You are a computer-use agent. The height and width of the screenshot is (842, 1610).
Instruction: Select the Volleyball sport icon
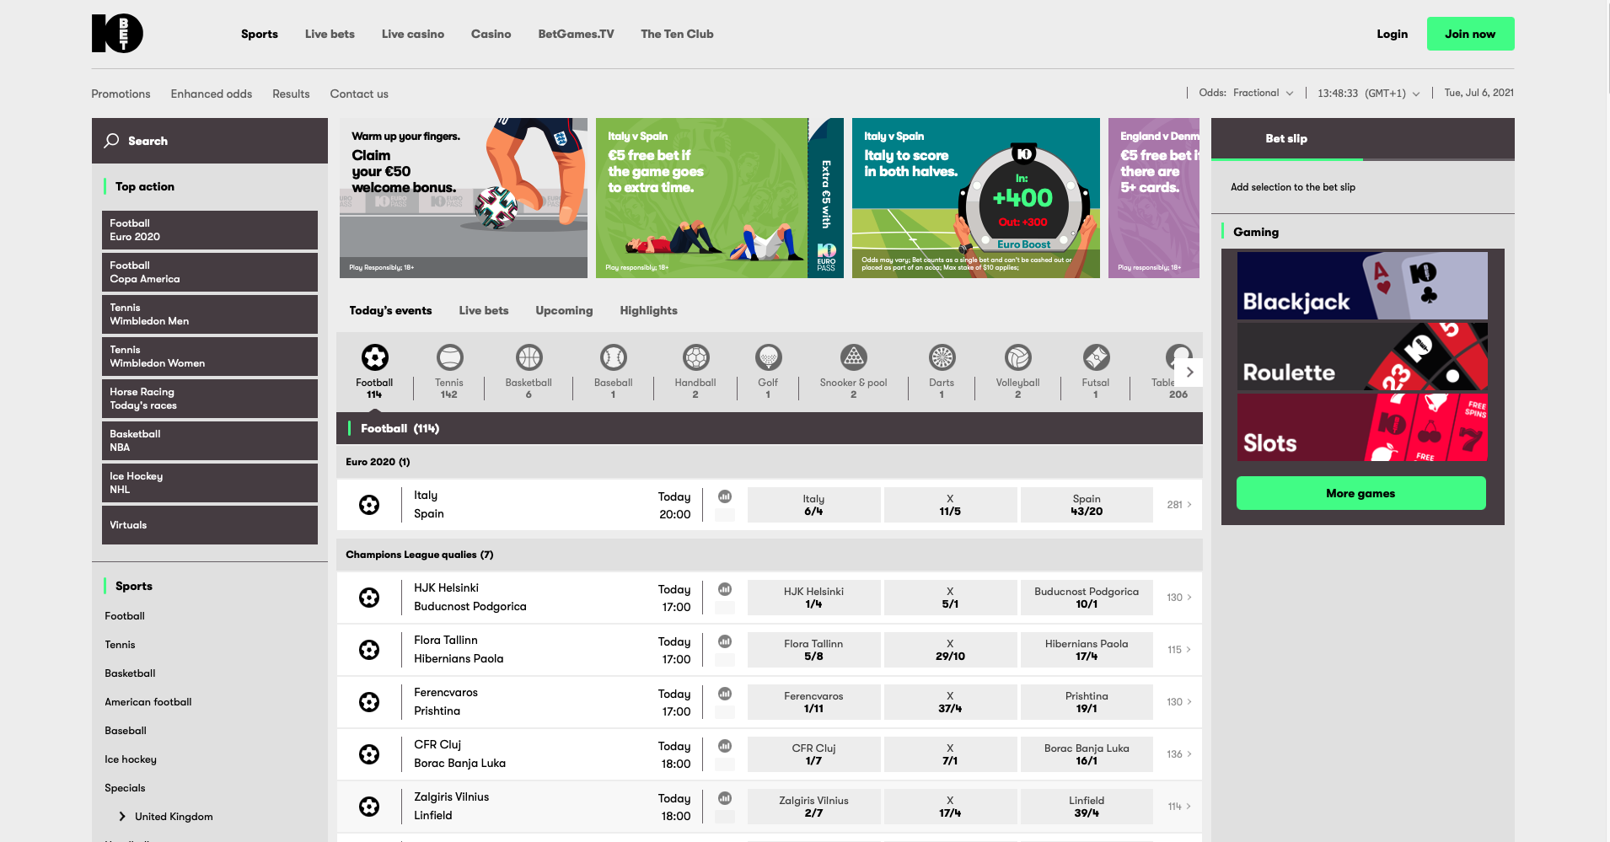[1017, 357]
